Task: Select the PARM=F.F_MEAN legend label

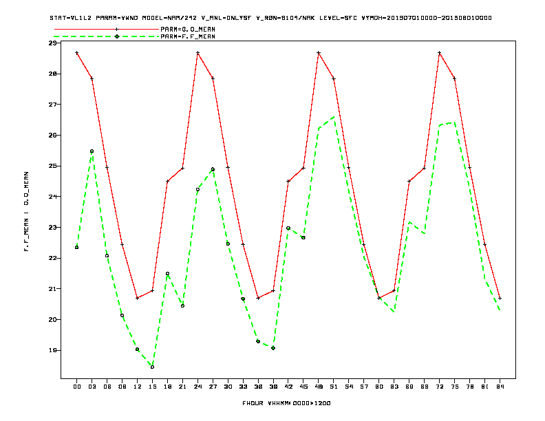Action: pos(188,36)
